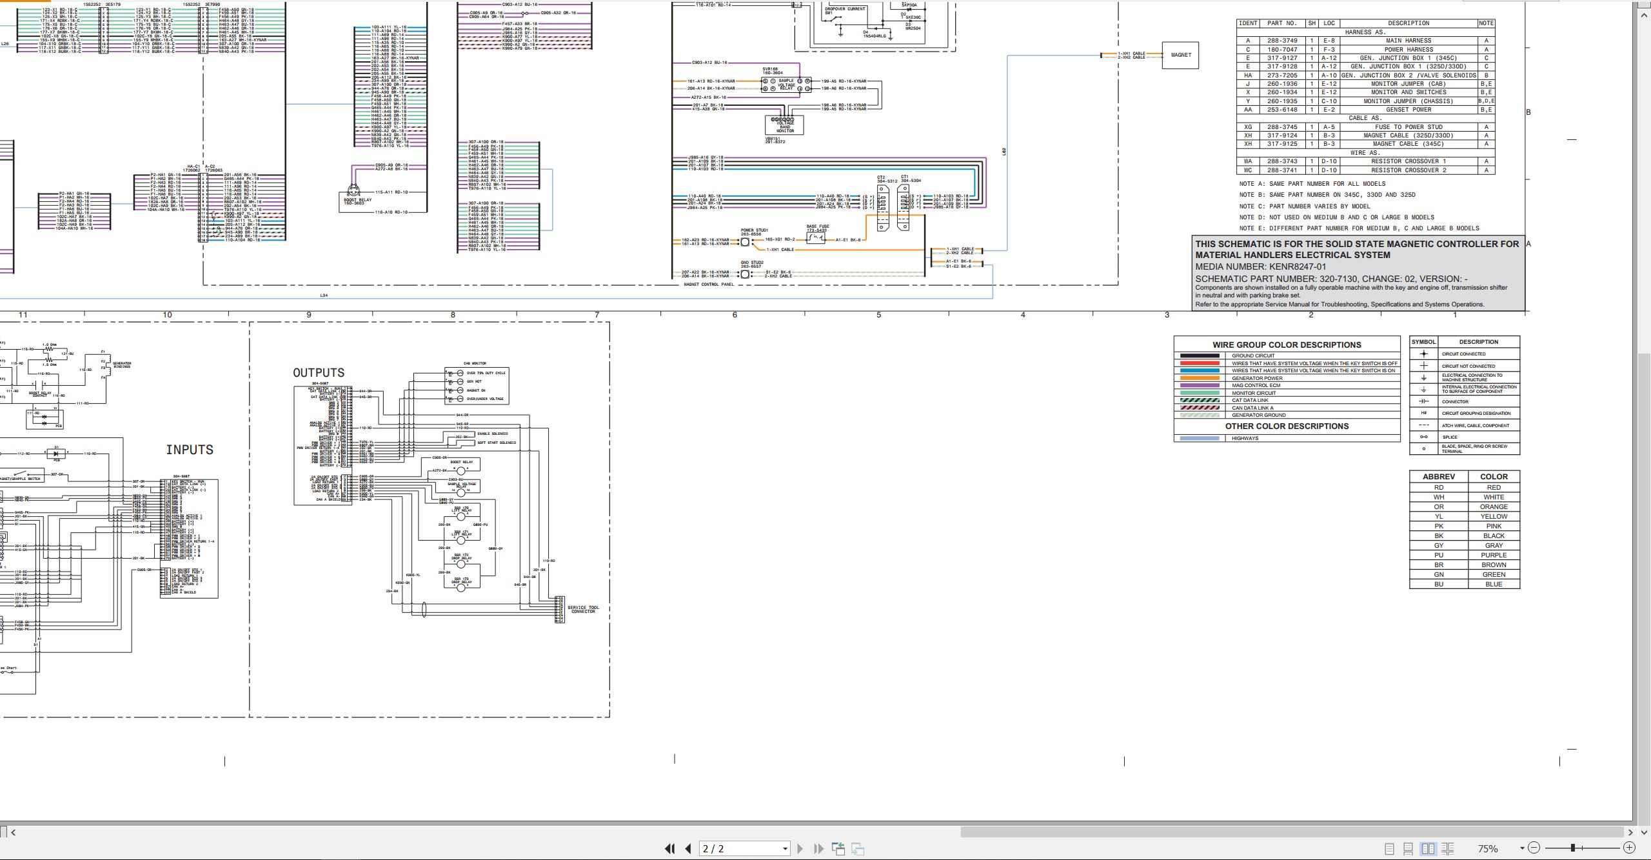Screen dimensions: 1651x860
Task: Click part number 288-3749 in table
Action: [x=1282, y=41]
